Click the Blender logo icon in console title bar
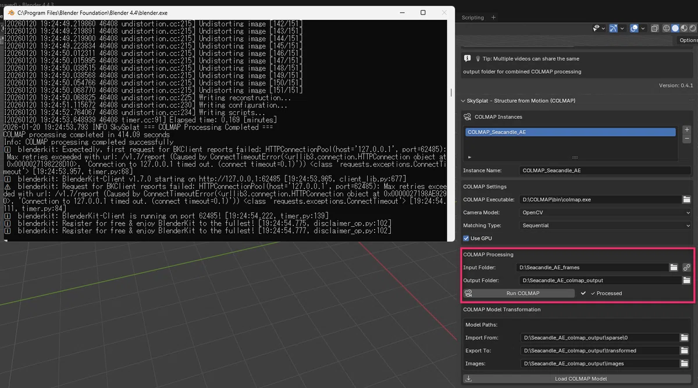Image resolution: width=698 pixels, height=388 pixels. tap(10, 12)
